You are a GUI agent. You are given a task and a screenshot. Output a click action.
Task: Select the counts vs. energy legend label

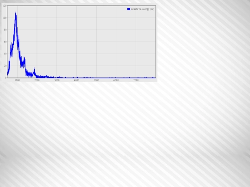tap(143, 9)
